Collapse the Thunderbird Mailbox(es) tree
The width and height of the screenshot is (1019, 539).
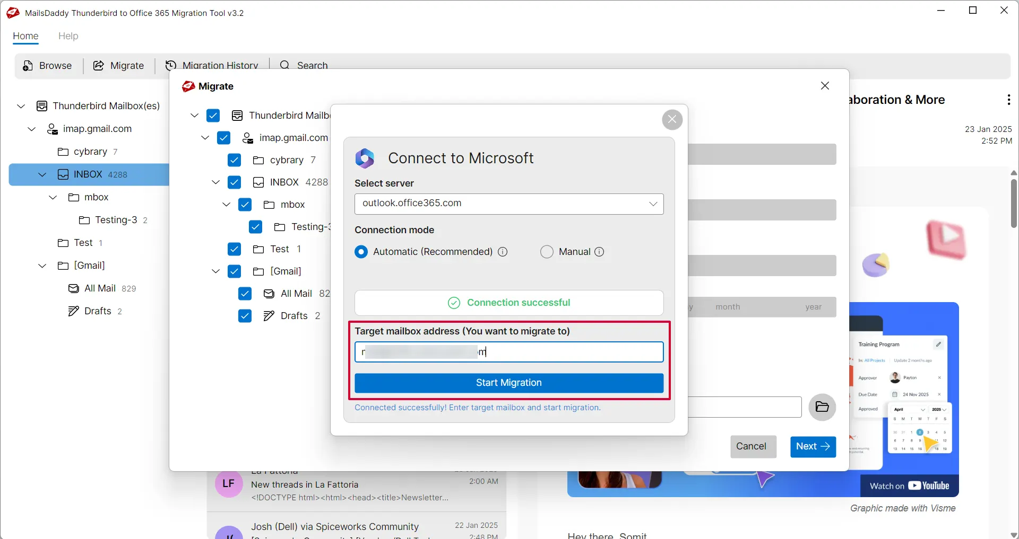tap(20, 106)
